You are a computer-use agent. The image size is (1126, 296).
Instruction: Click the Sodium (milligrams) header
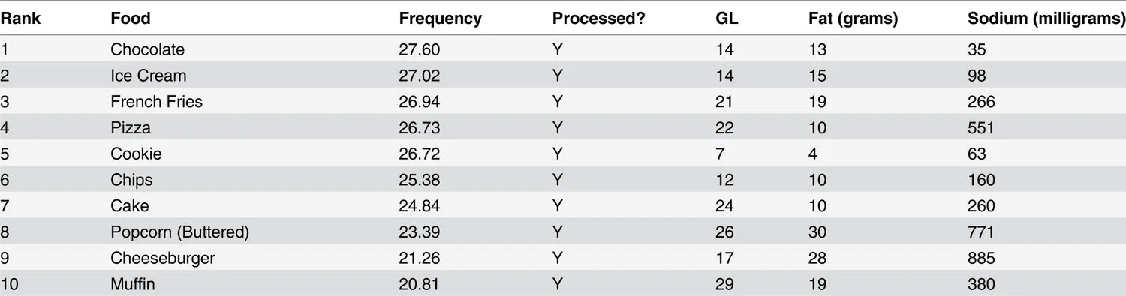point(1046,19)
